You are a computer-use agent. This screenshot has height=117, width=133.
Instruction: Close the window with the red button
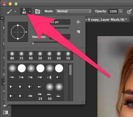pyautogui.click(x=4, y=4)
